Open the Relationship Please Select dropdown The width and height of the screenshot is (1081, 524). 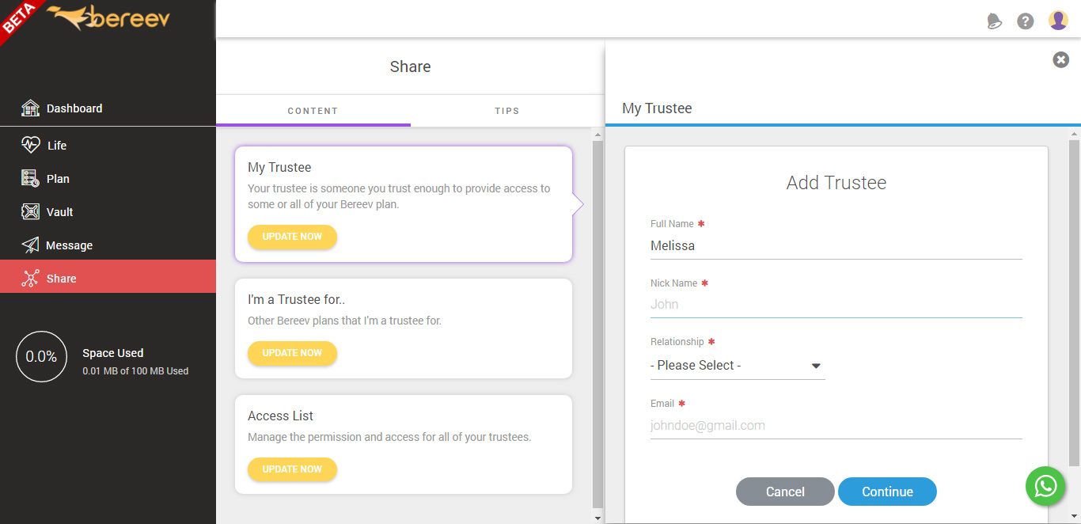[738, 366]
